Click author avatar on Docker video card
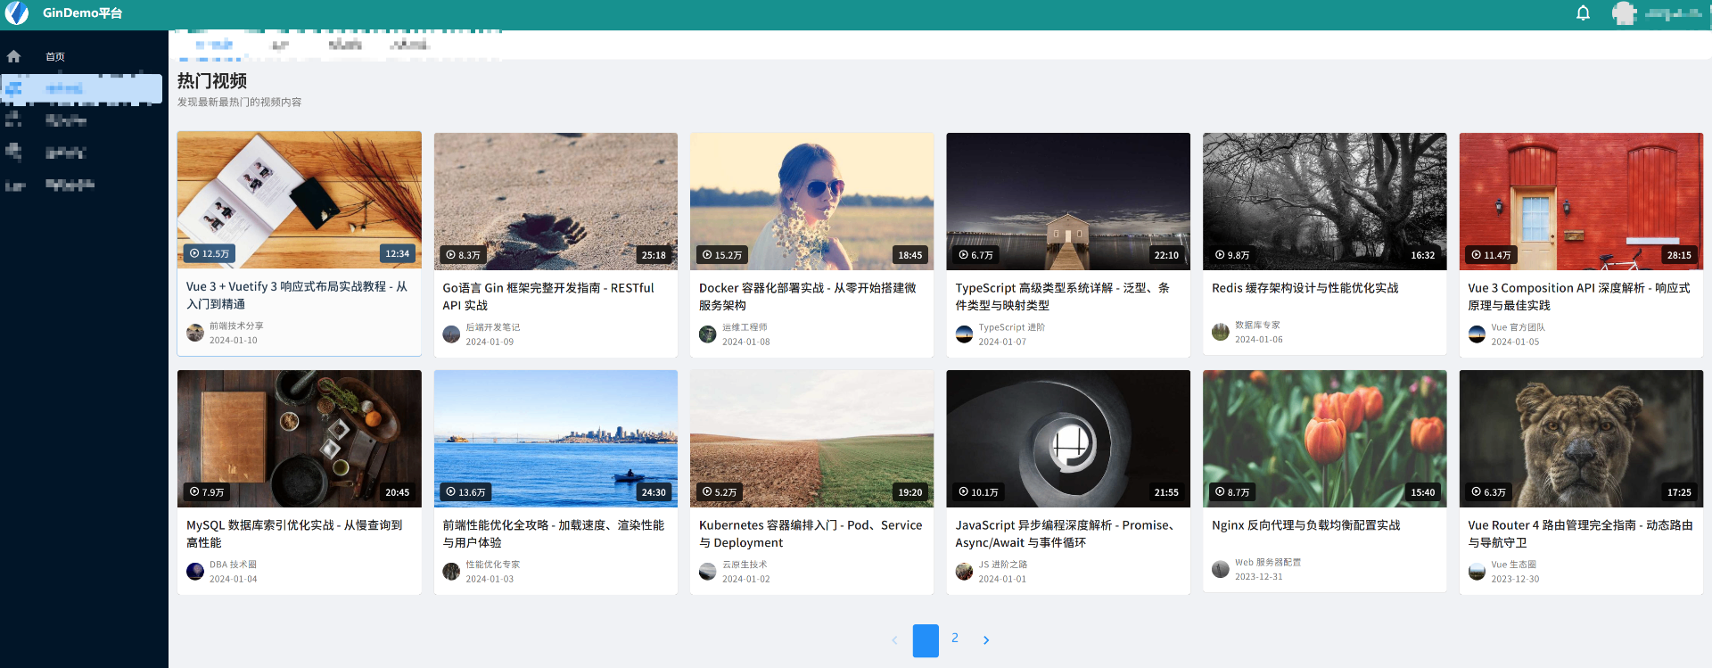The height and width of the screenshot is (668, 1712). click(x=707, y=334)
